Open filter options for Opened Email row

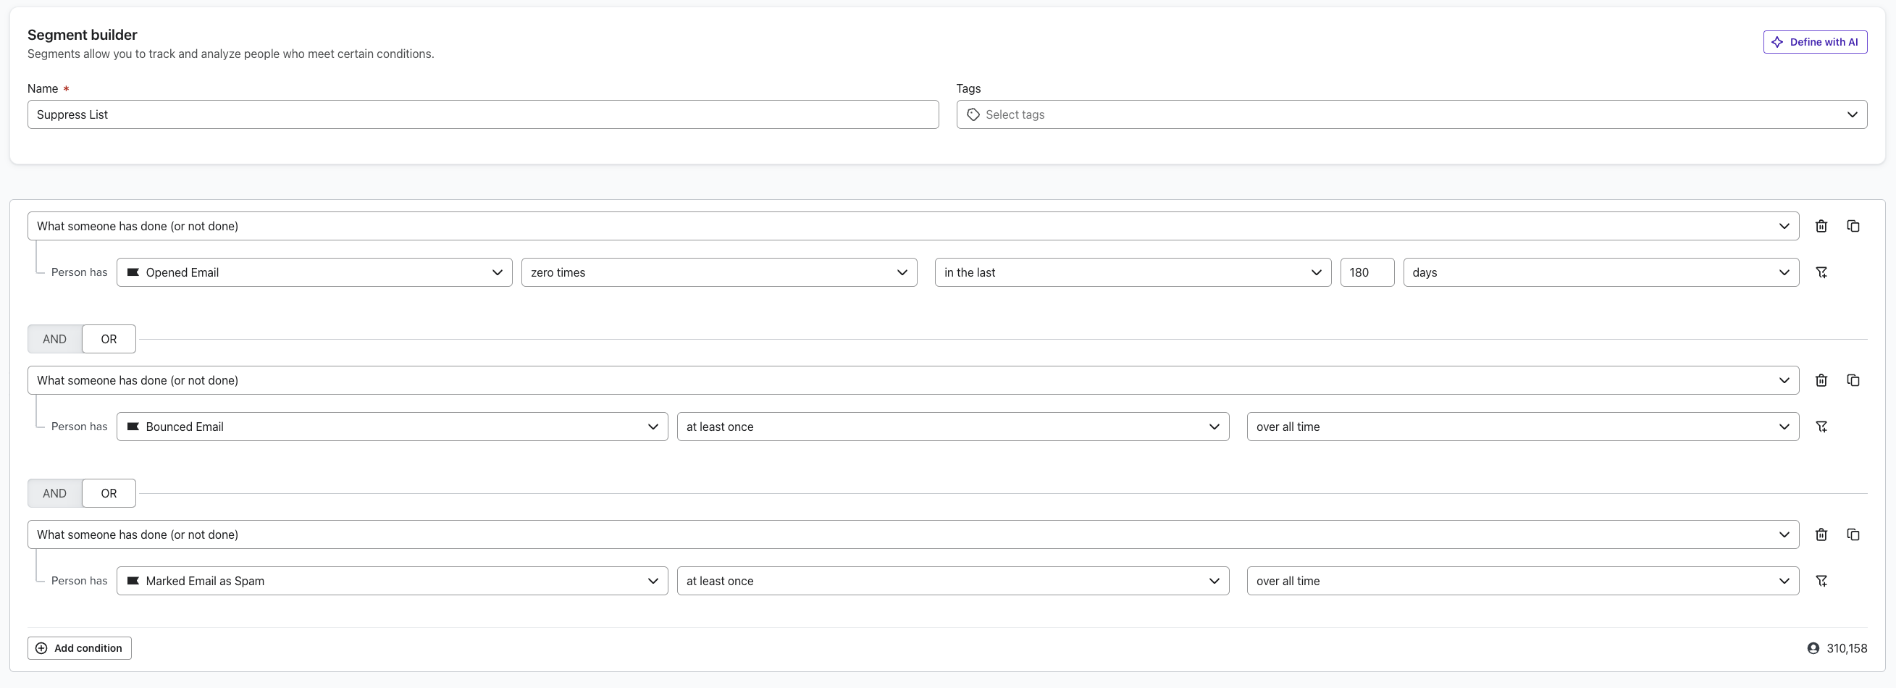(1822, 272)
